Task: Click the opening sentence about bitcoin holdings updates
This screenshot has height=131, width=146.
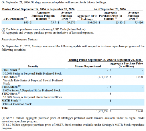Action: [54, 2]
